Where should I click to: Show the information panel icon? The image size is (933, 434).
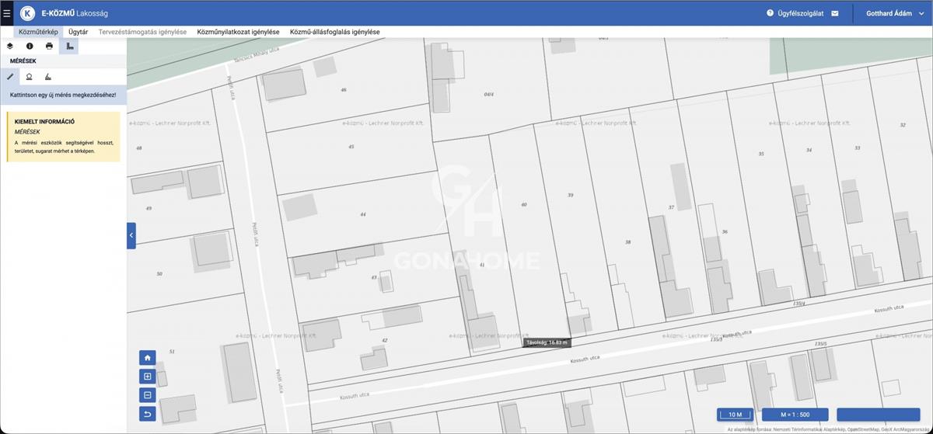pyautogui.click(x=30, y=46)
